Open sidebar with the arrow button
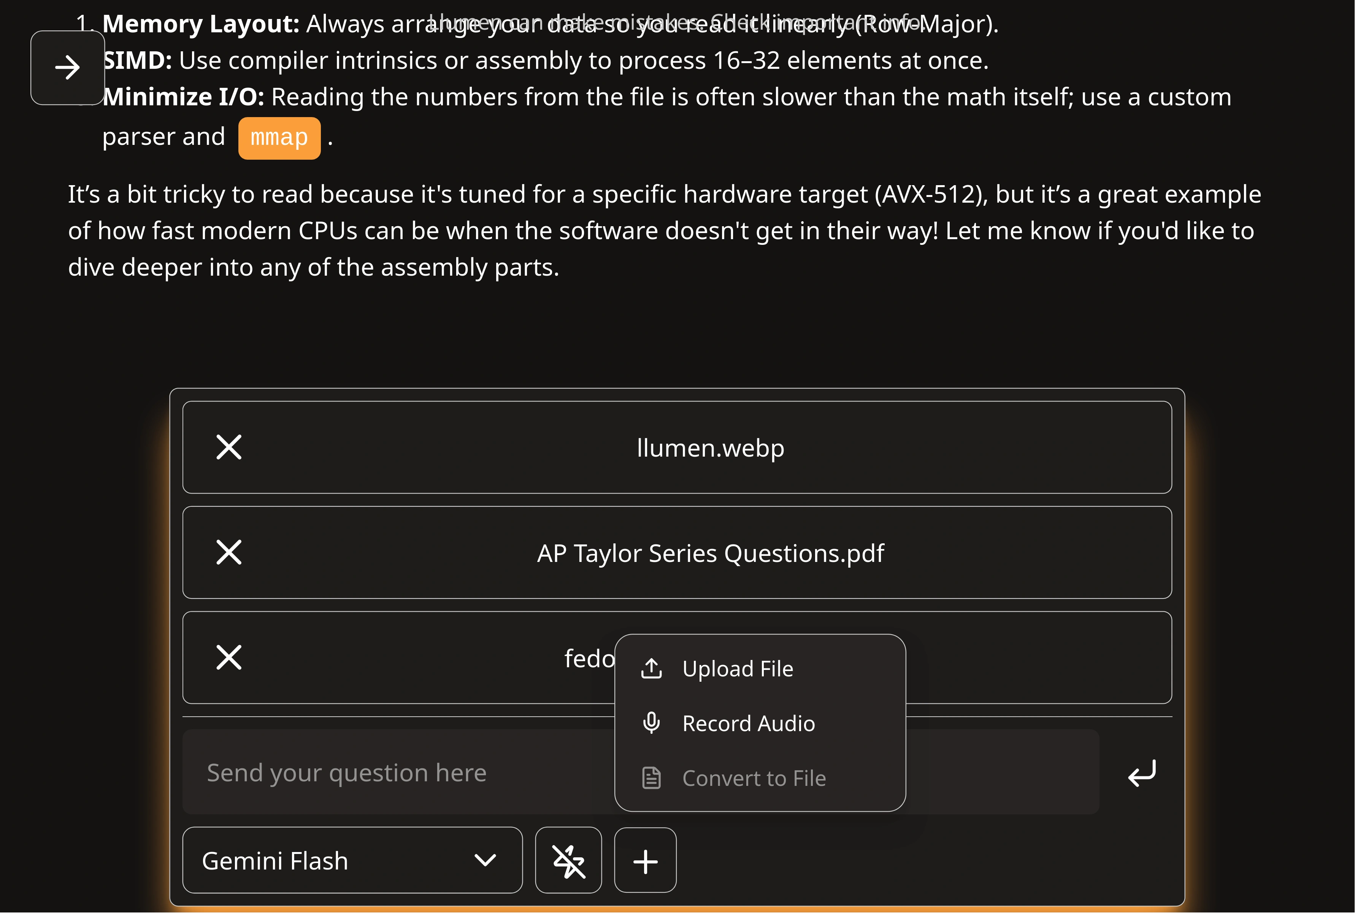Image resolution: width=1355 pixels, height=914 pixels. (68, 68)
